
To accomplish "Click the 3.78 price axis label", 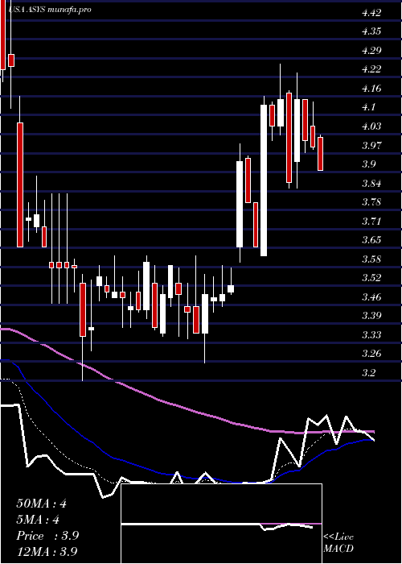I will point(371,201).
